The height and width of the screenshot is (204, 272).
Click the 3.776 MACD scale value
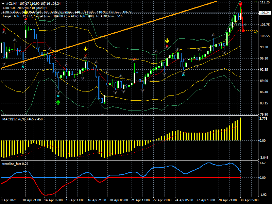pyautogui.click(x=262, y=119)
